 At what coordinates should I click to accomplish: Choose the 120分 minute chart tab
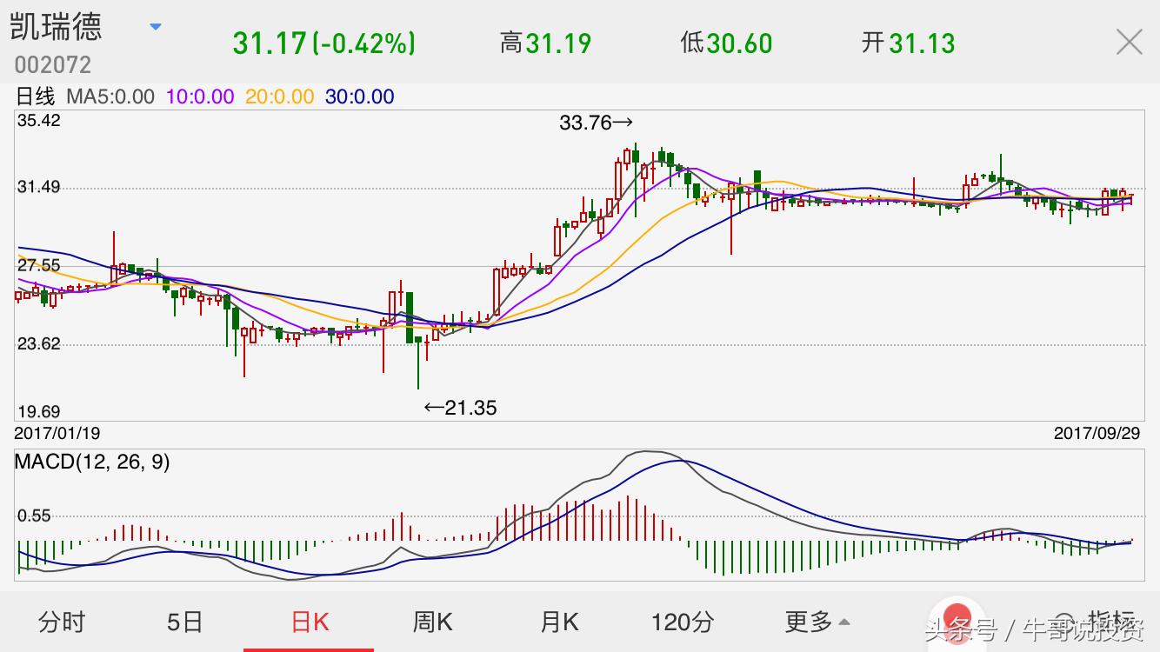click(682, 622)
